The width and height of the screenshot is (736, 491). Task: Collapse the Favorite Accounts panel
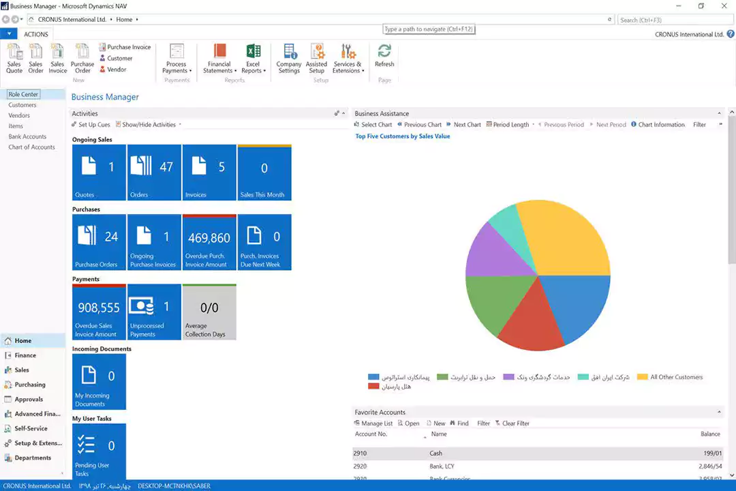(x=719, y=412)
